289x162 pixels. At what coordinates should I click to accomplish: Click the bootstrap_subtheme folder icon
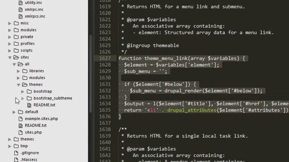coord(29,98)
